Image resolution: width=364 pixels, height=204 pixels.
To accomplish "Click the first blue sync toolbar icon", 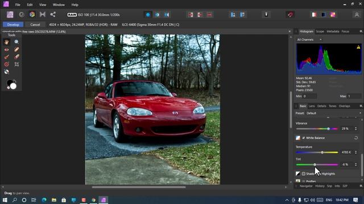I will pos(233,15).
